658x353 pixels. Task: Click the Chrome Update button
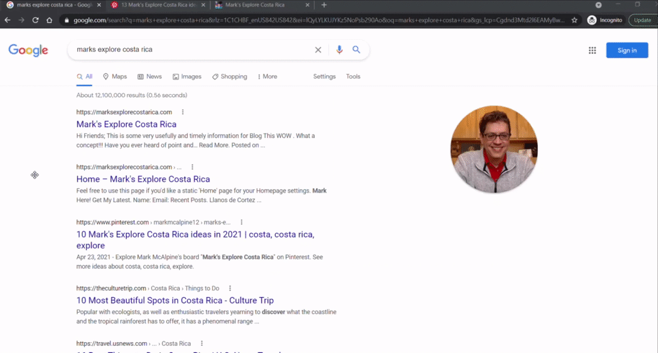[643, 20]
